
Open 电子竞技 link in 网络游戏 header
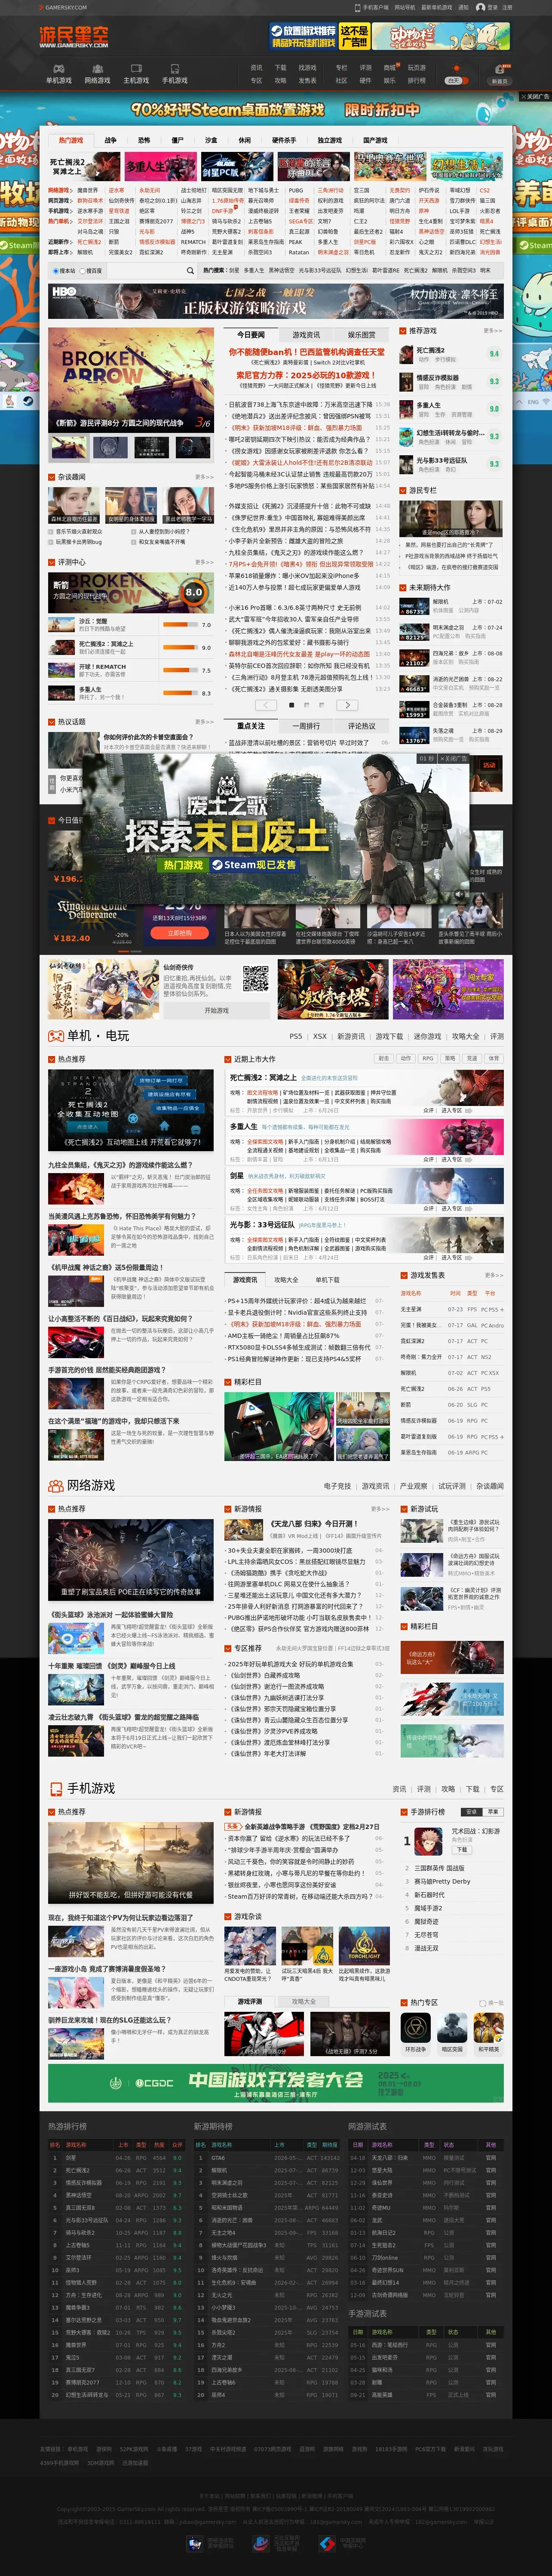[337, 1486]
